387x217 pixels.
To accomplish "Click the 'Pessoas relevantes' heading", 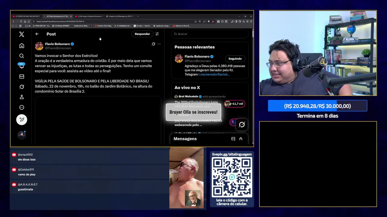I will (194, 47).
